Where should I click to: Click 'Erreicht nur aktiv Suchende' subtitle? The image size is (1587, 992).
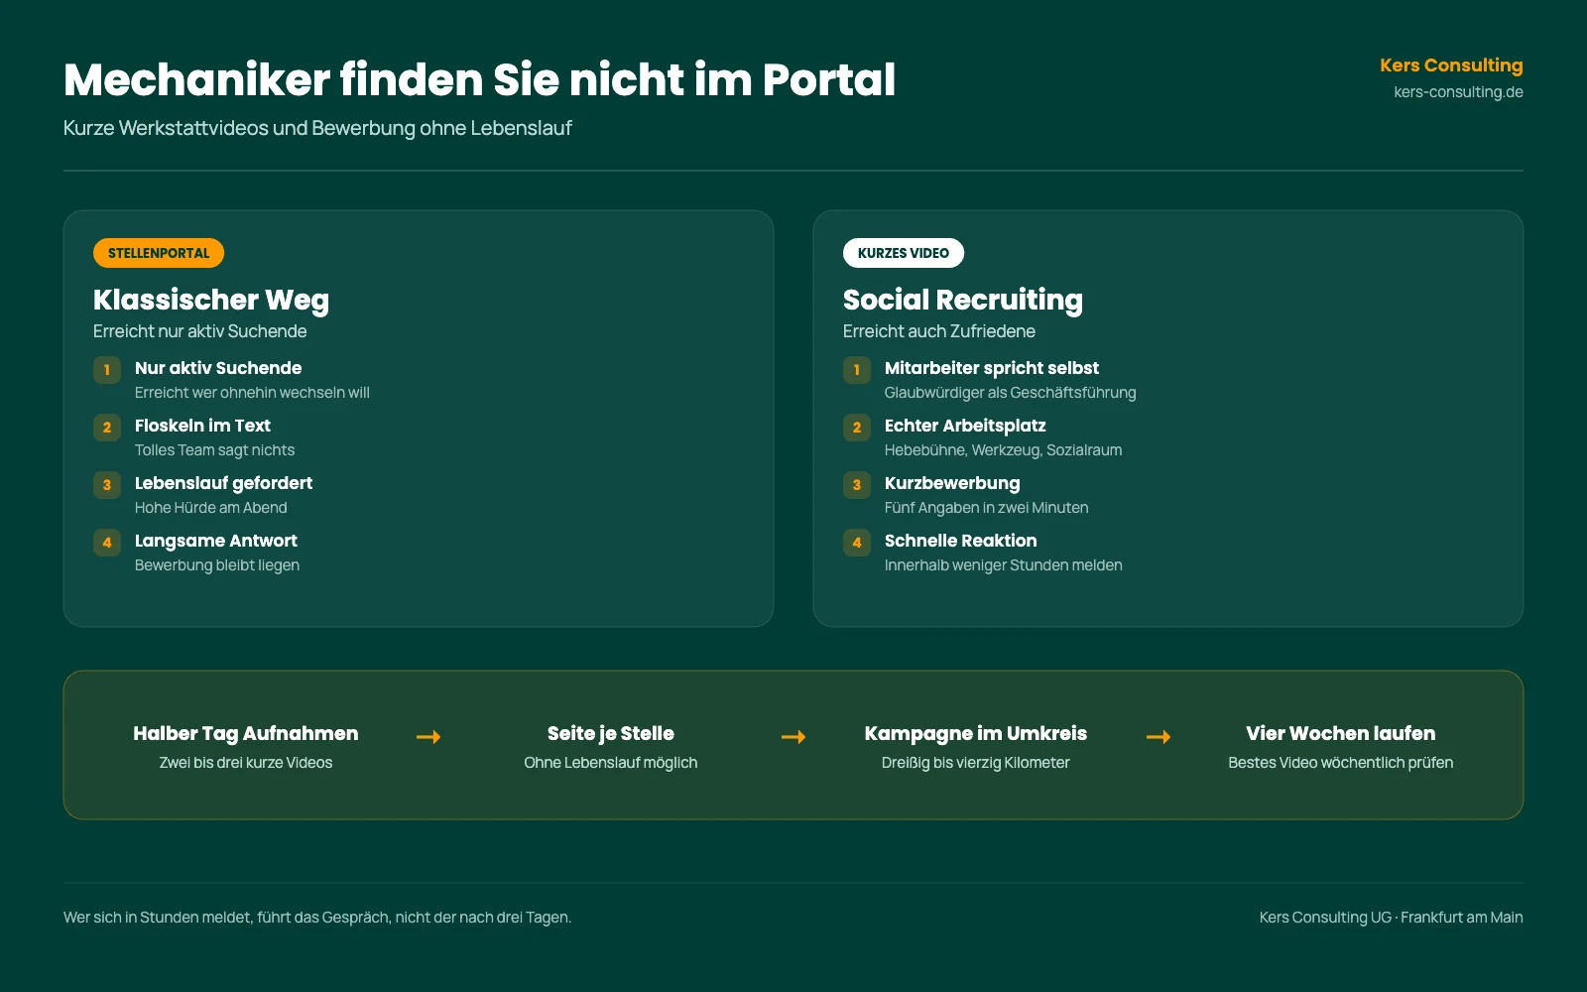tap(200, 331)
